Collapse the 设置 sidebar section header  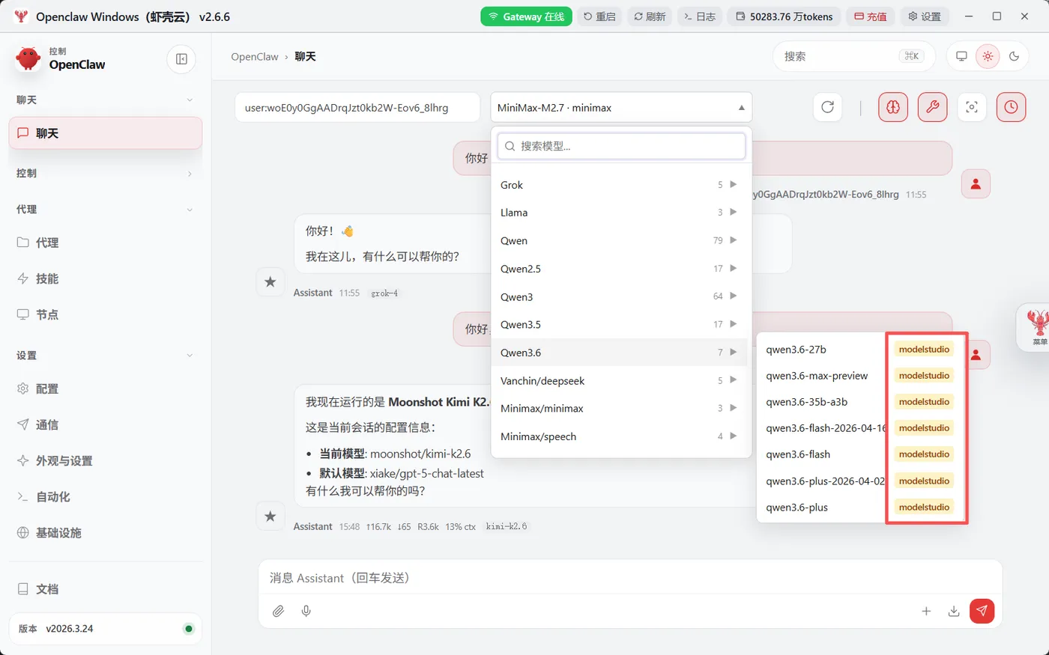[106, 355]
